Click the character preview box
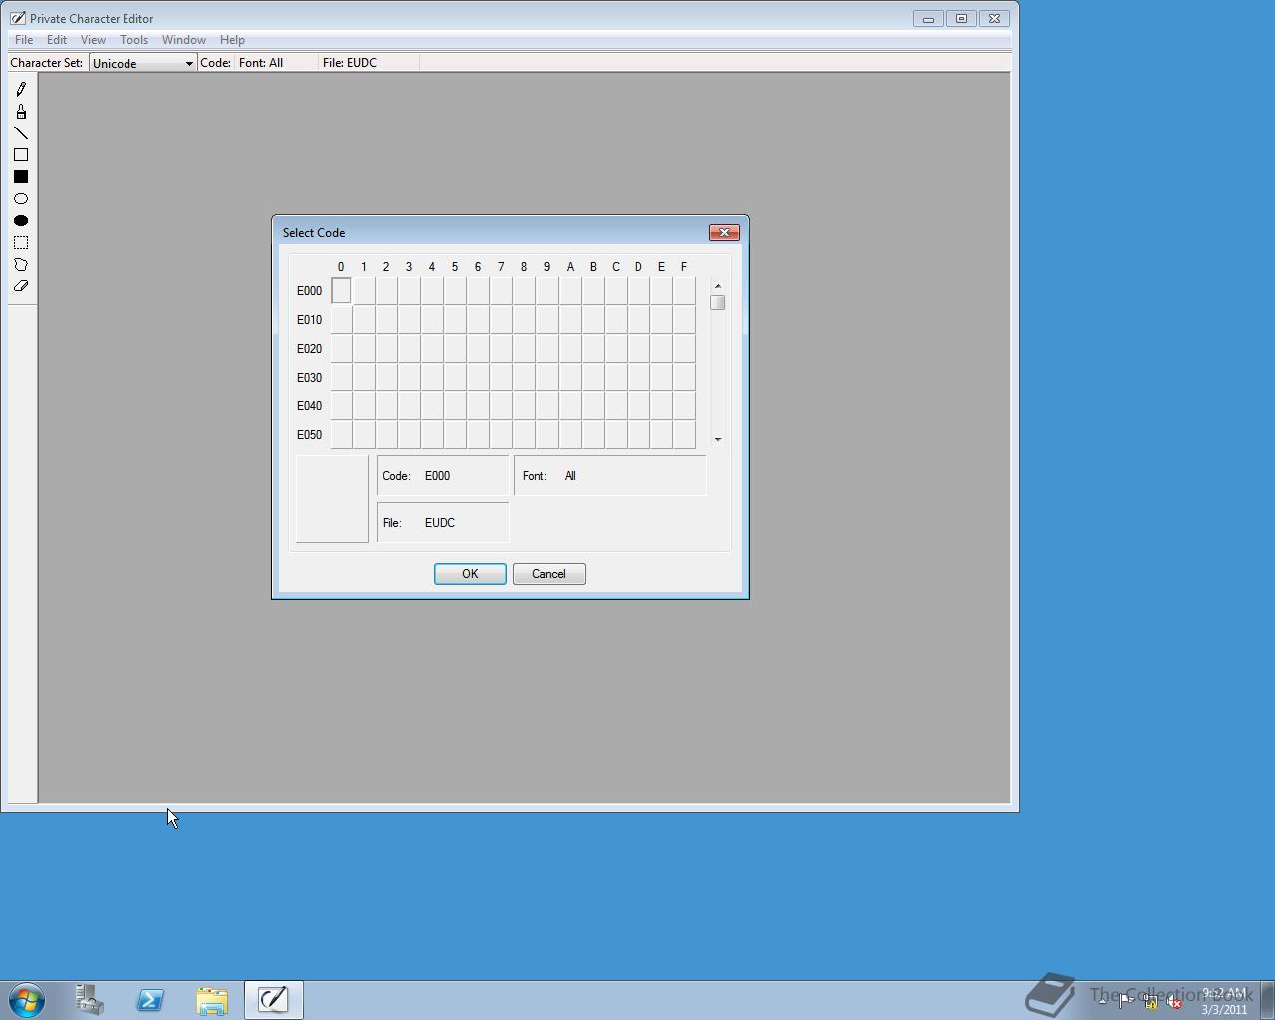The image size is (1275, 1020). [333, 499]
